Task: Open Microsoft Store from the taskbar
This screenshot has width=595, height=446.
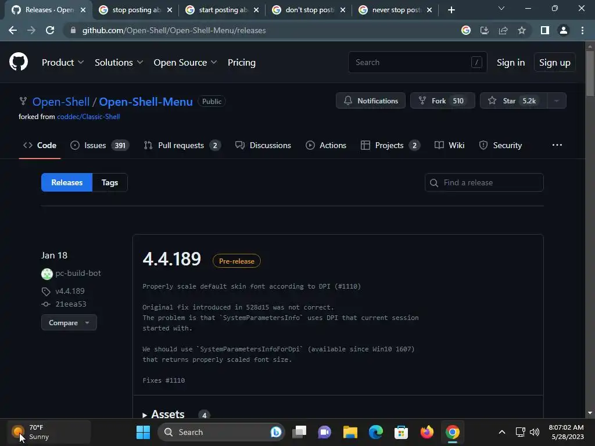Action: tap(401, 432)
